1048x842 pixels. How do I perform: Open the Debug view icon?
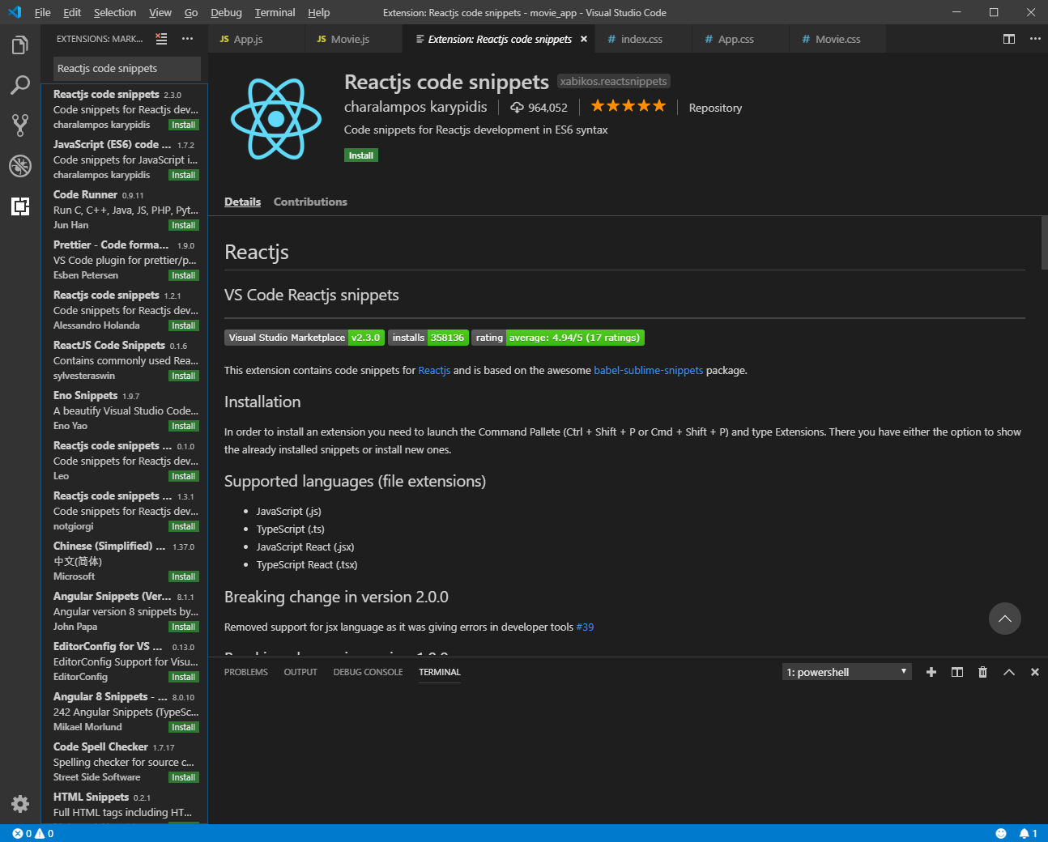[20, 165]
